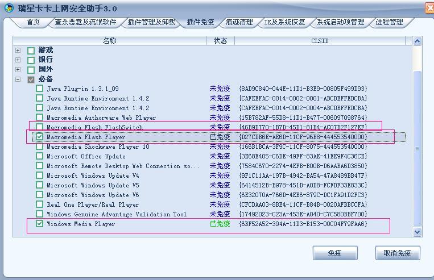Check Macromedia Authorware Web Player checkbox
Image resolution: width=434 pixels, height=280 pixels.
point(40,118)
